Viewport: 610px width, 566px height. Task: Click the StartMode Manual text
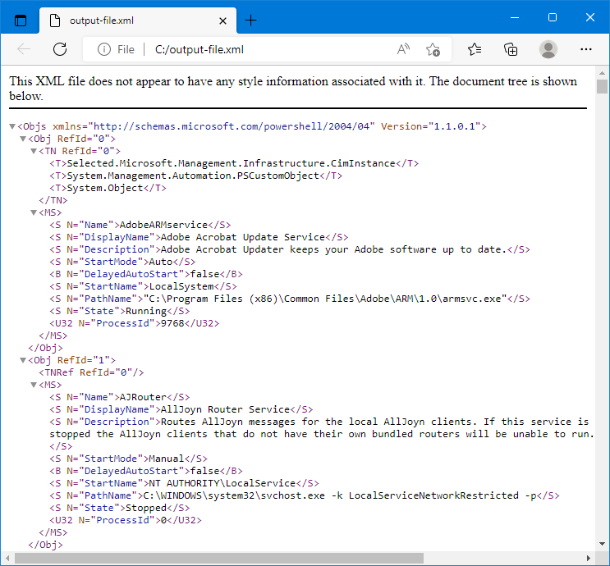pos(167,459)
